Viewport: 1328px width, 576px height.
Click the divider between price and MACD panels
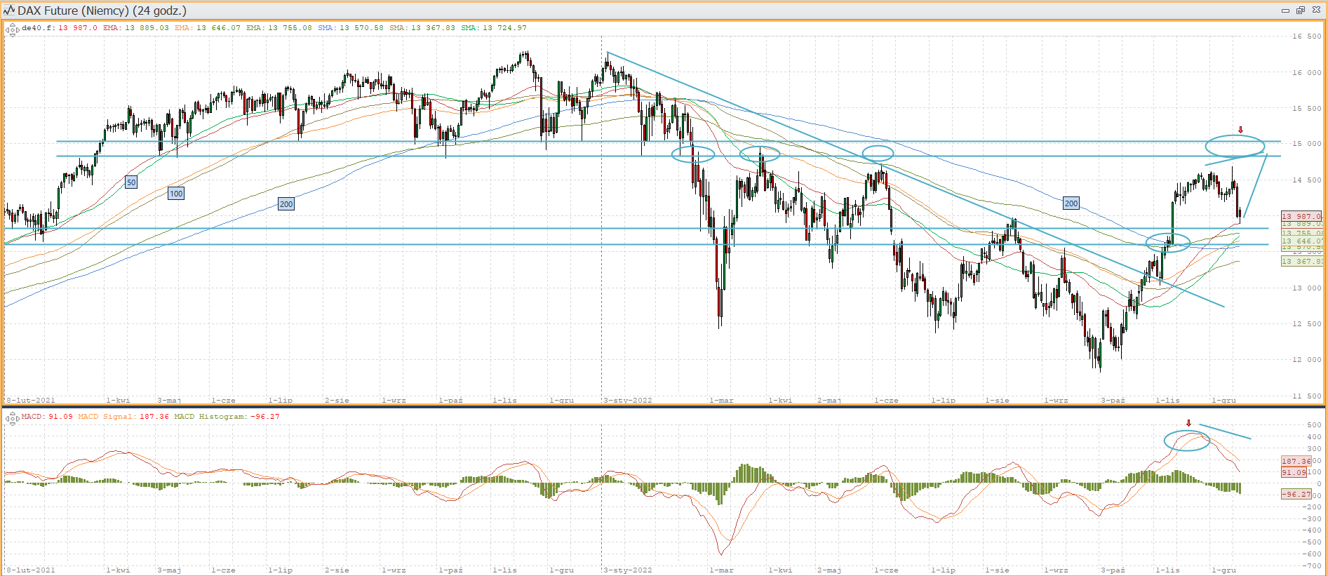664,407
